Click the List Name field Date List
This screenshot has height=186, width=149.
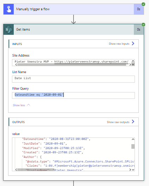point(73,79)
